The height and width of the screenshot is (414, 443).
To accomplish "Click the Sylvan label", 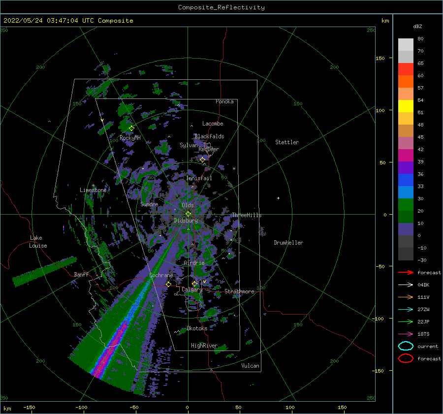I will click(189, 145).
